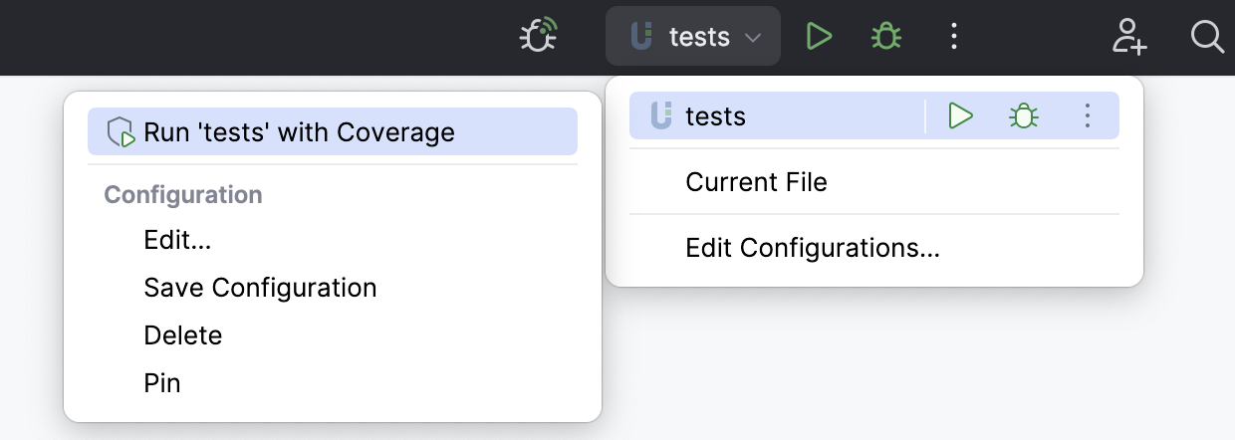Debug 'tests' using popup row bug icon
The height and width of the screenshot is (440, 1235).
pyautogui.click(x=1023, y=116)
